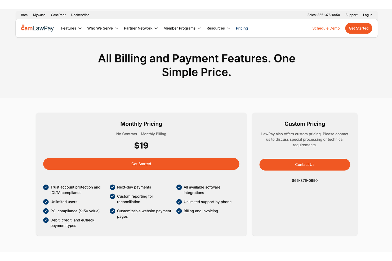Screen dimensions: 392x261
Task: Click 'No Contract - Monthly Billing' text
Action: pyautogui.click(x=141, y=134)
